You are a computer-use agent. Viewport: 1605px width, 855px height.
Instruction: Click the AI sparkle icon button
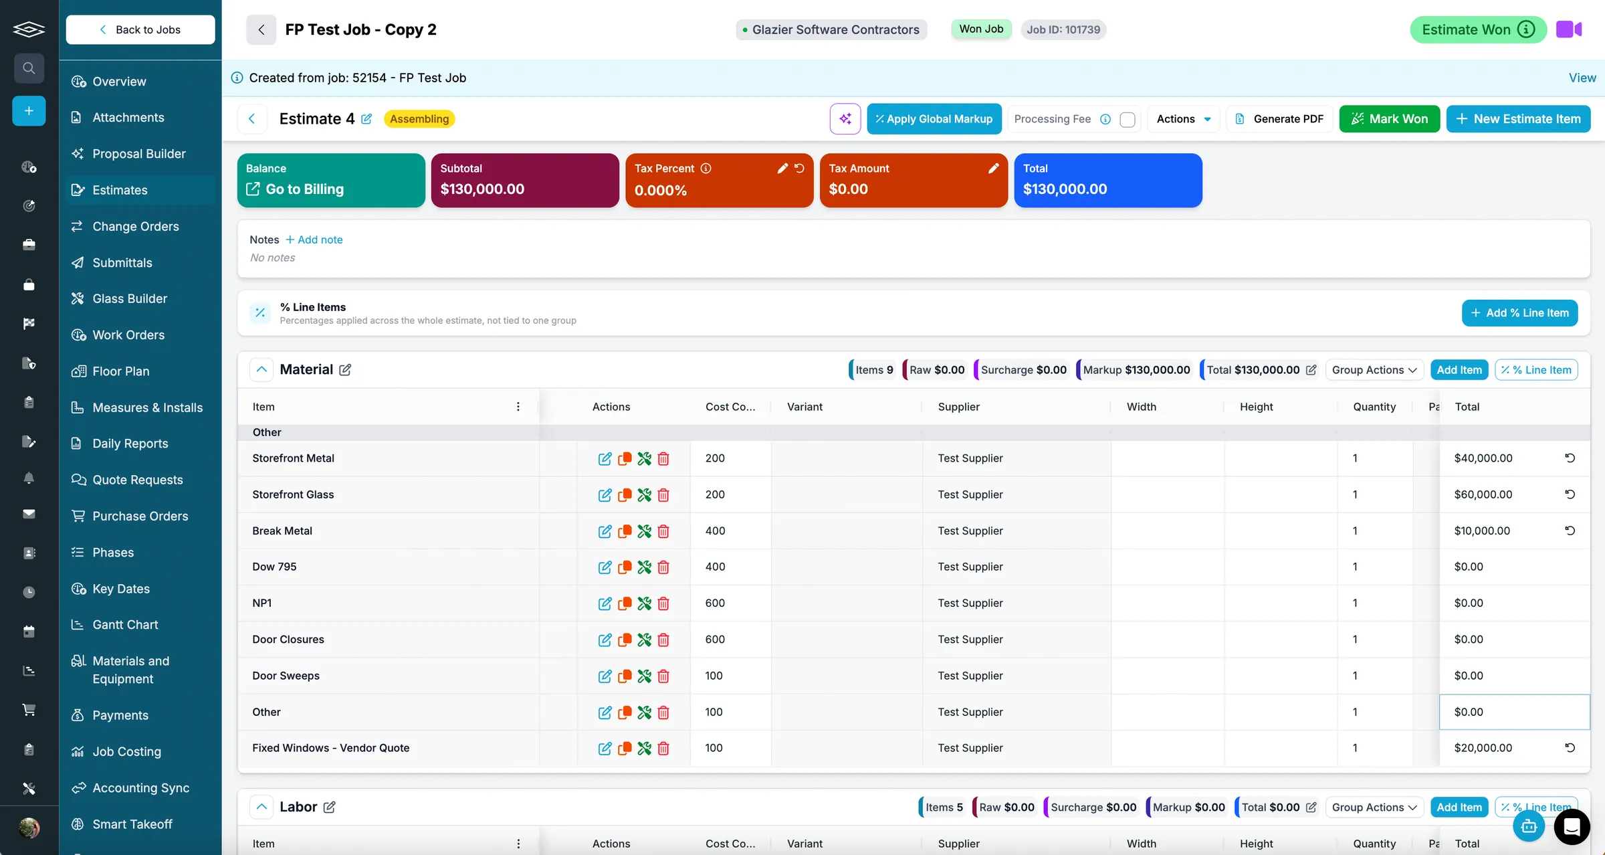pyautogui.click(x=845, y=118)
